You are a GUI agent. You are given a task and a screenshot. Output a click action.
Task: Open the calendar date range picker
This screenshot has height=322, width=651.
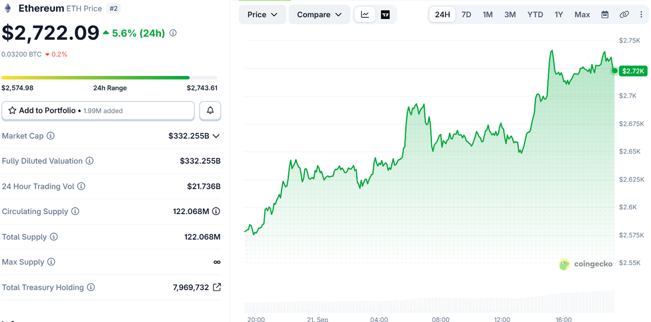tap(605, 15)
